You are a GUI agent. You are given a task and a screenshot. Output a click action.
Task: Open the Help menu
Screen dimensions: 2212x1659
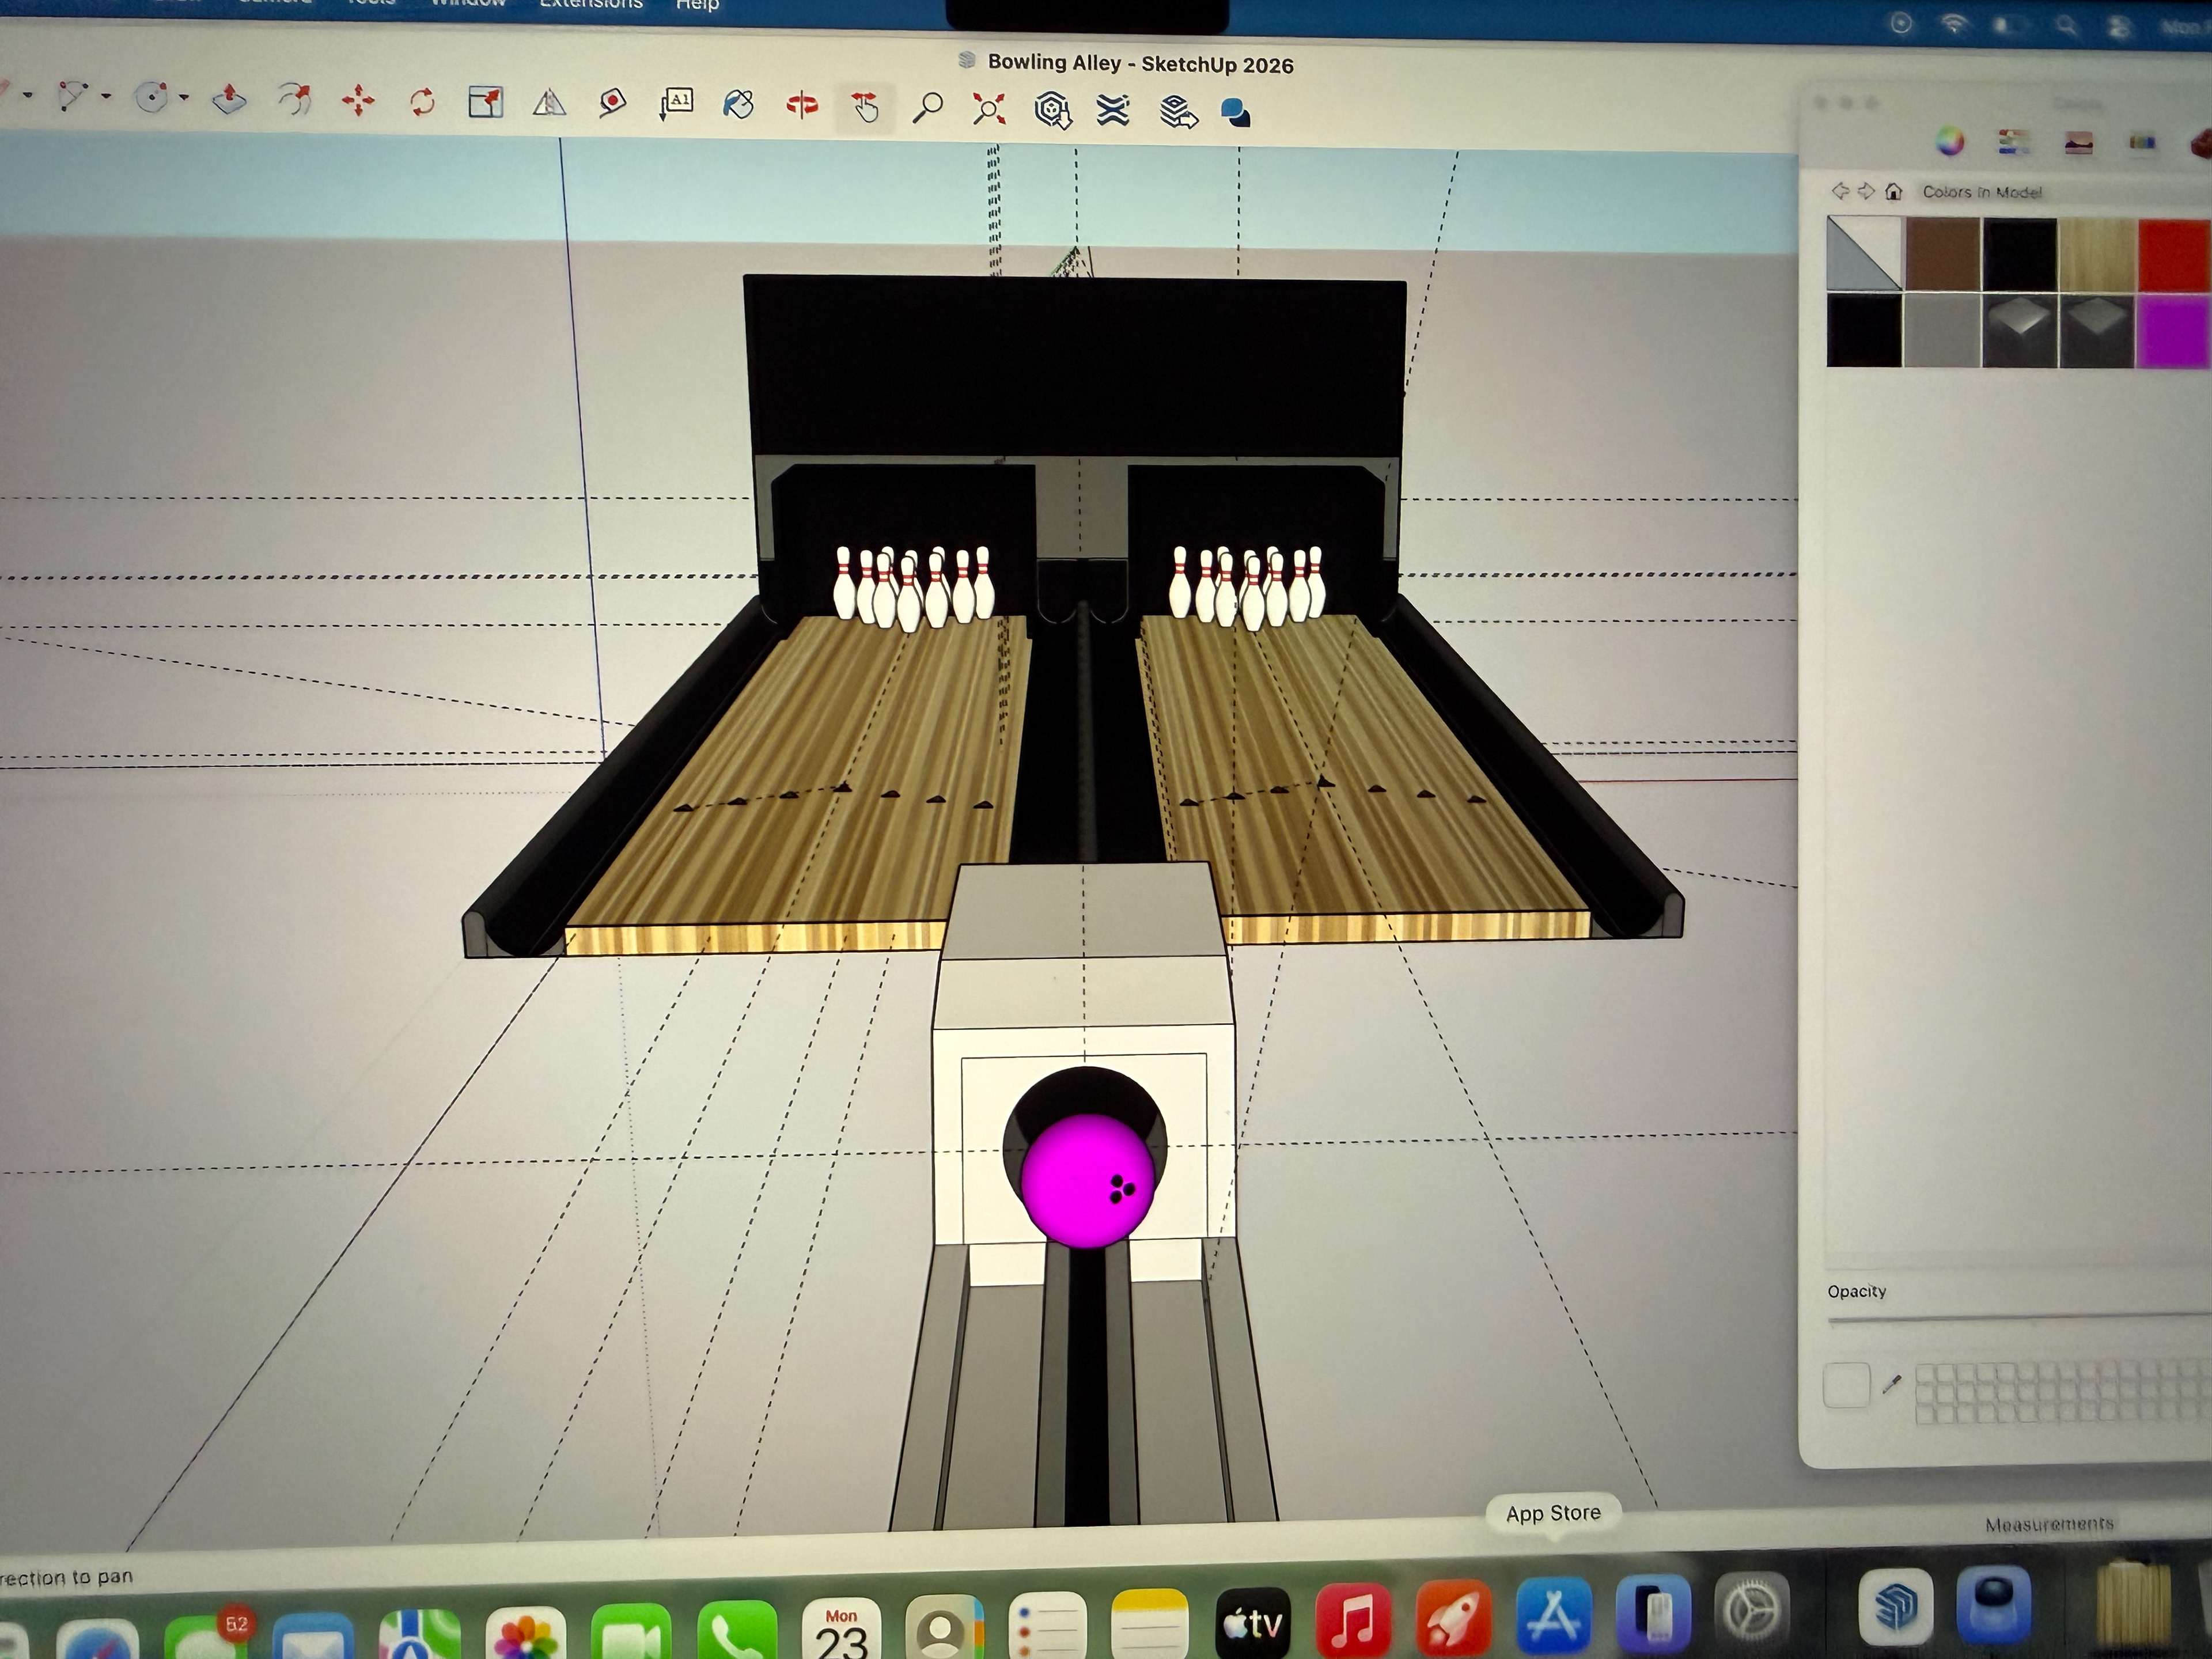tap(697, 5)
